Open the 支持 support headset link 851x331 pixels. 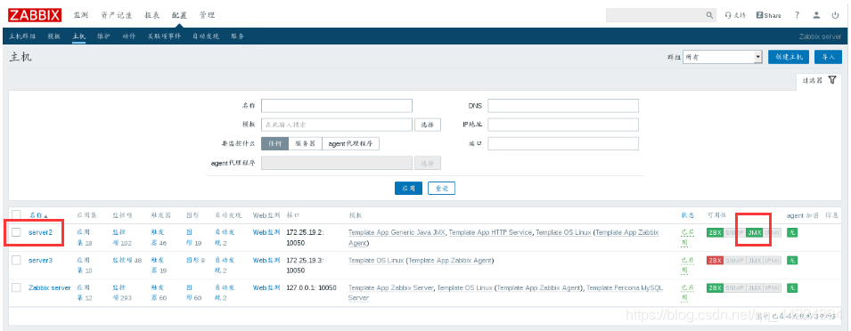(735, 15)
